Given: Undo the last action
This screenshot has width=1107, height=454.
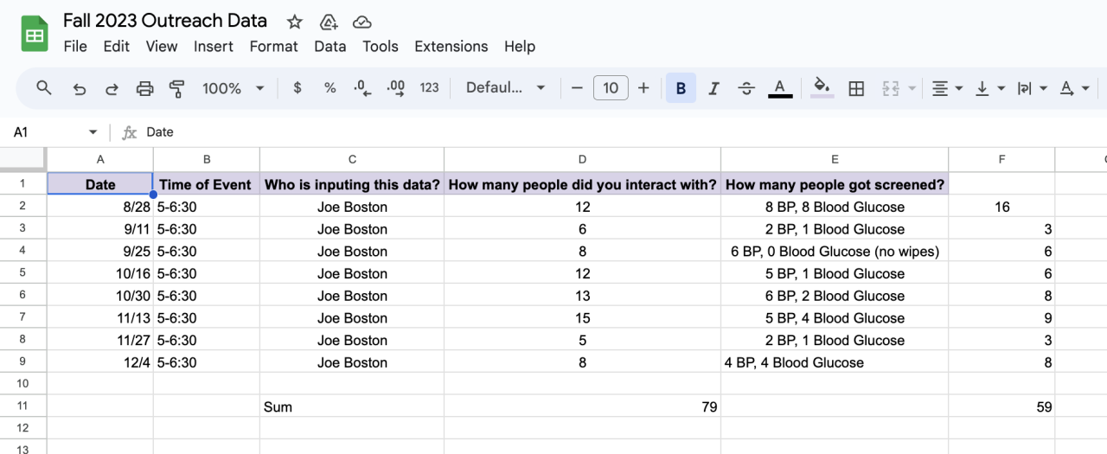Looking at the screenshot, I should [80, 87].
